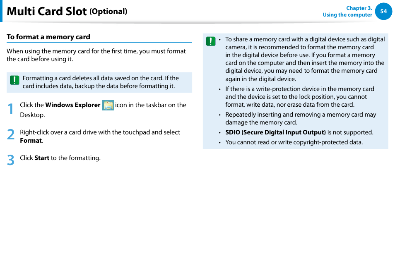Click the page number 54 badge
Screen dimensions: 395x280
(x=383, y=11)
